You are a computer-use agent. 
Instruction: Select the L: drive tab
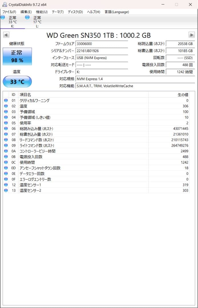[x=37, y=22]
